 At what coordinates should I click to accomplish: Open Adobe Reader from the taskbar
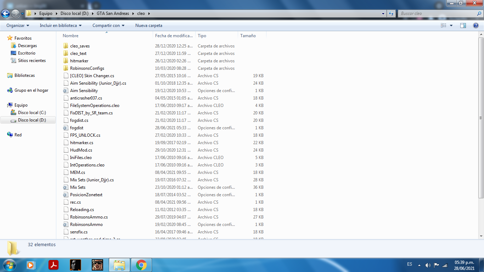click(54, 265)
